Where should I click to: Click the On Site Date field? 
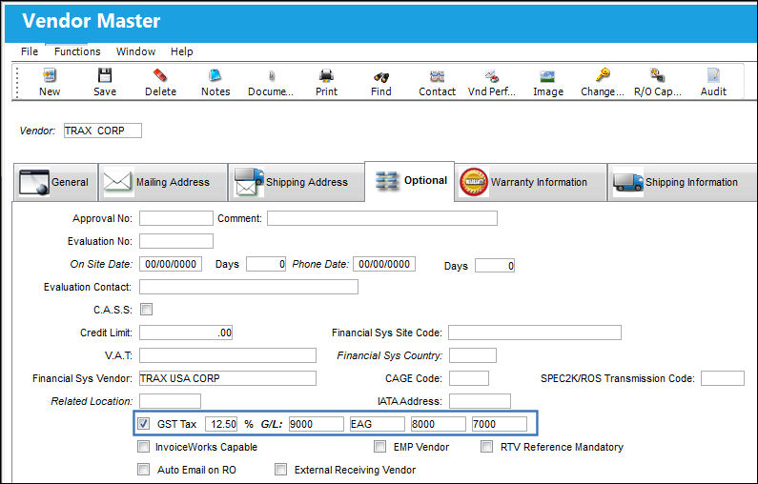(x=170, y=264)
